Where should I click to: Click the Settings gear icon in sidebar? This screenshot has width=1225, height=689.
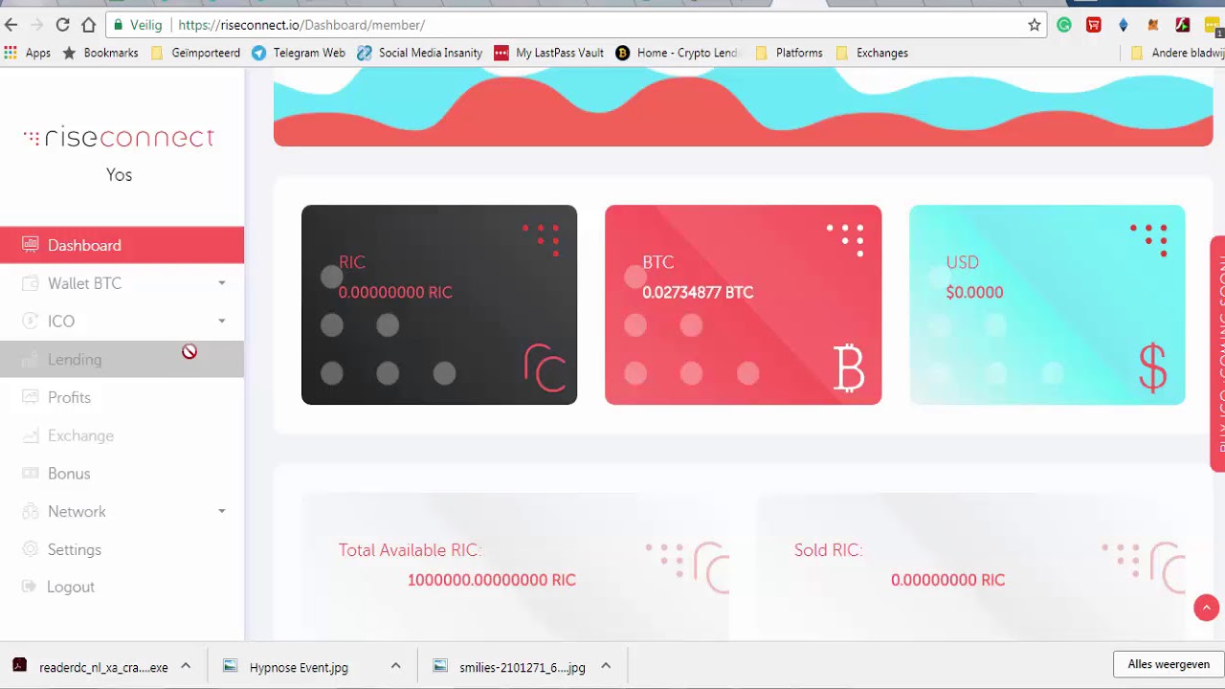click(30, 549)
